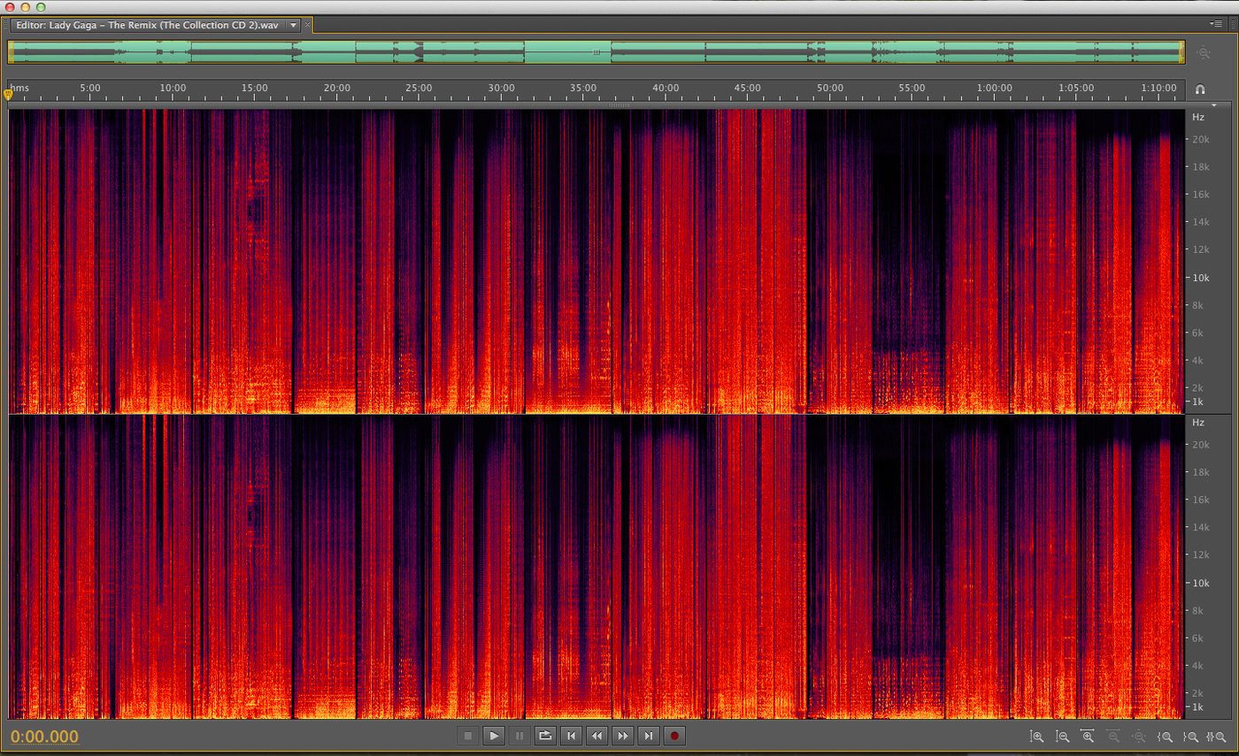Open the Editor panel options menu
This screenshot has width=1239, height=756.
coord(1217,24)
